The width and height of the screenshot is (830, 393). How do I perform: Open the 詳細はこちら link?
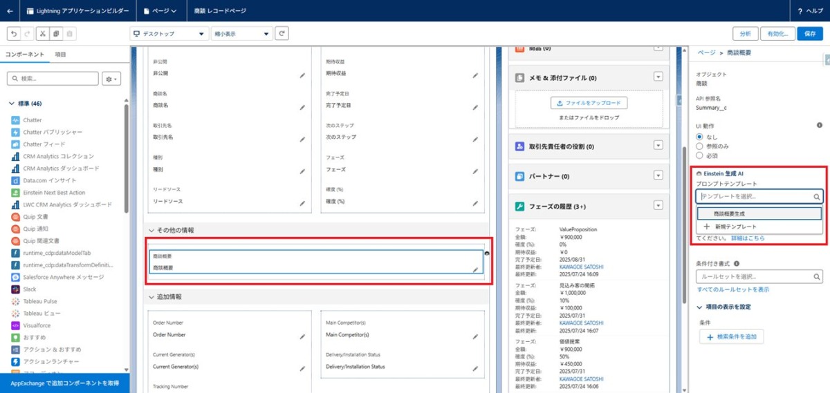click(748, 238)
